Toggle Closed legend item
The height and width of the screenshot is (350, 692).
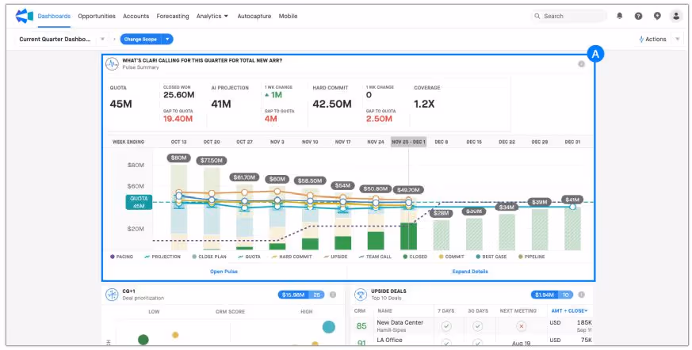tap(415, 257)
